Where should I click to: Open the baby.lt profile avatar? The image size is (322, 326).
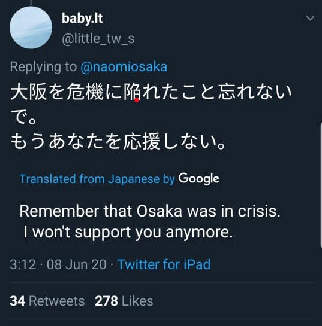click(31, 28)
